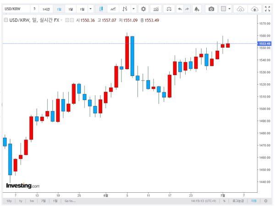Take a chart snapshot with camera icon
The width and height of the screenshot is (275, 206).
tap(211, 9)
